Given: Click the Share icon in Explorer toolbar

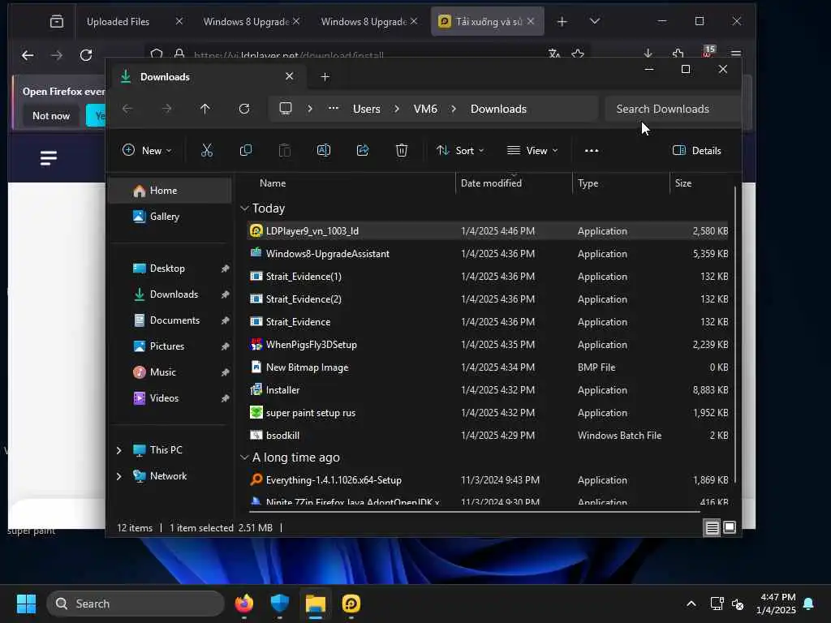Looking at the screenshot, I should click(363, 150).
